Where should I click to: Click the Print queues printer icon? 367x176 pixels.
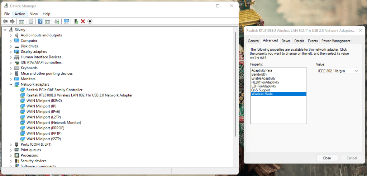[16, 150]
